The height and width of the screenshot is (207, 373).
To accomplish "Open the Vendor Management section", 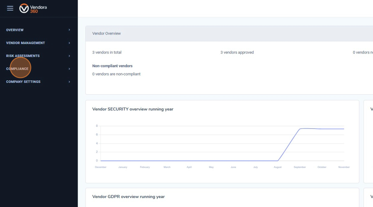I will tap(25, 43).
